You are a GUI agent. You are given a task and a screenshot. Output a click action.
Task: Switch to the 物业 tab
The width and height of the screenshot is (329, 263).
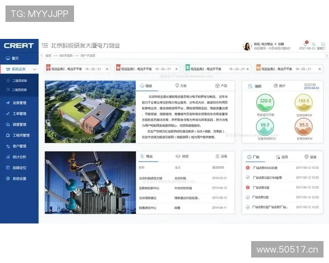[146, 157]
